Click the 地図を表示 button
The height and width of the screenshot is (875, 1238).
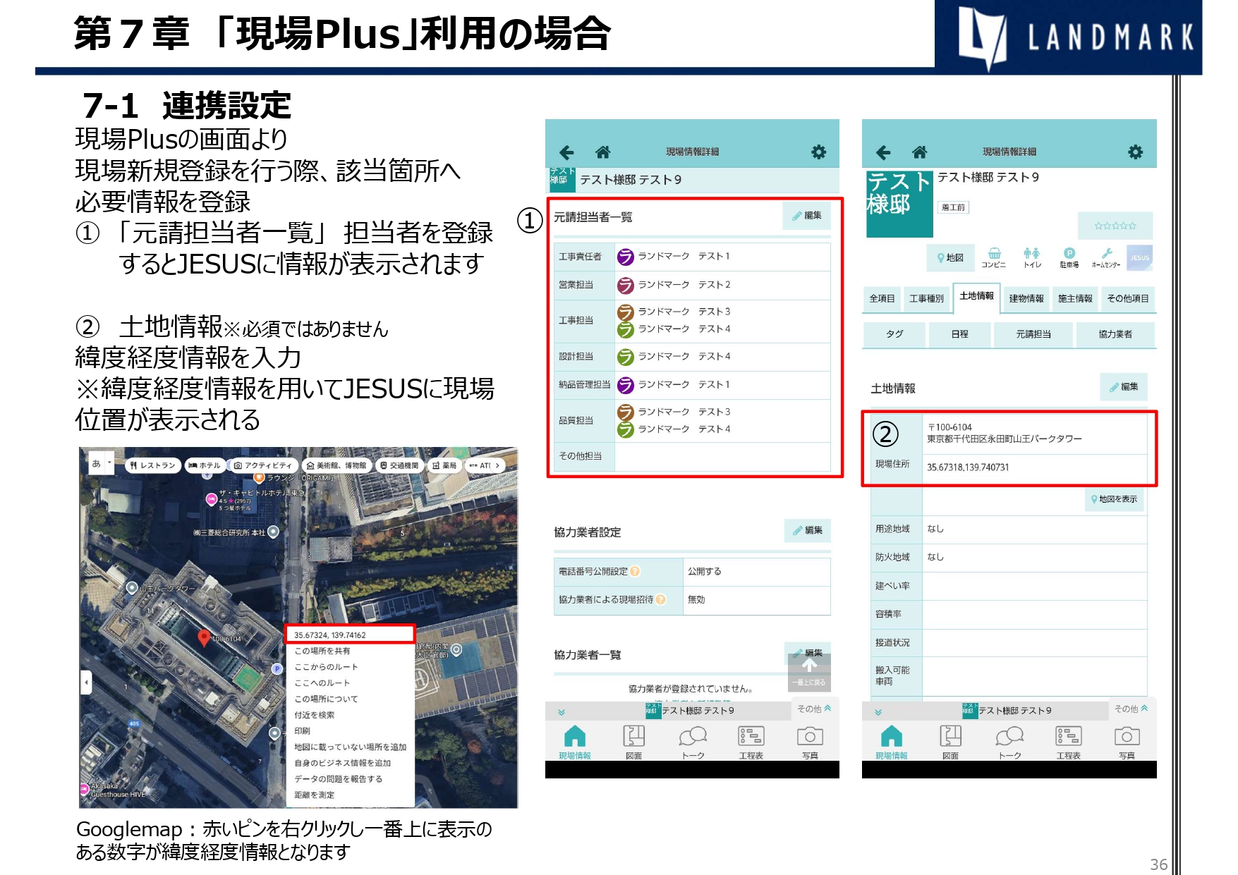tap(1114, 499)
